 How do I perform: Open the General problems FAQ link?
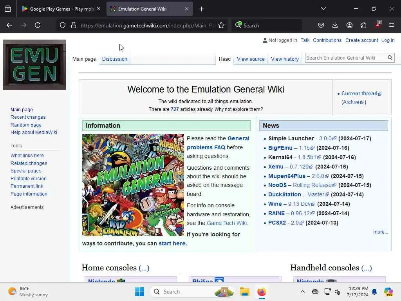coord(218,143)
